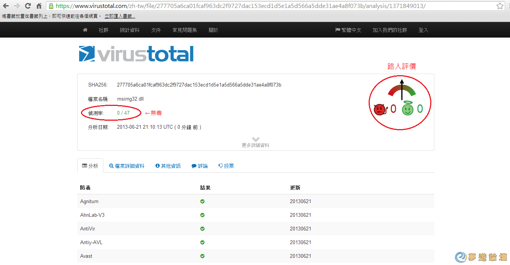Screen dimensions: 510x265
Task: Bookmark this page with the star icon
Action: click(x=500, y=6)
